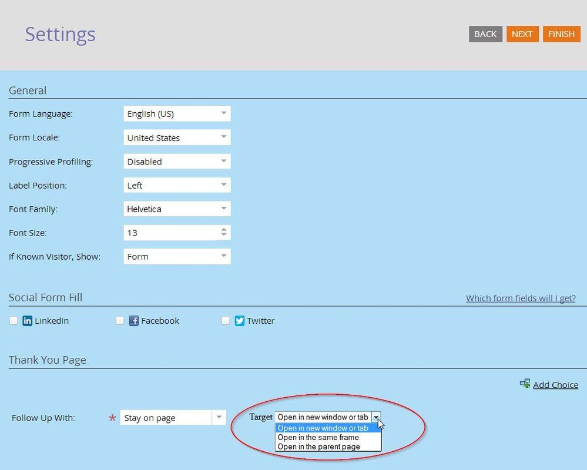Click the Add Choice plus icon
This screenshot has width=587, height=470.
525,384
